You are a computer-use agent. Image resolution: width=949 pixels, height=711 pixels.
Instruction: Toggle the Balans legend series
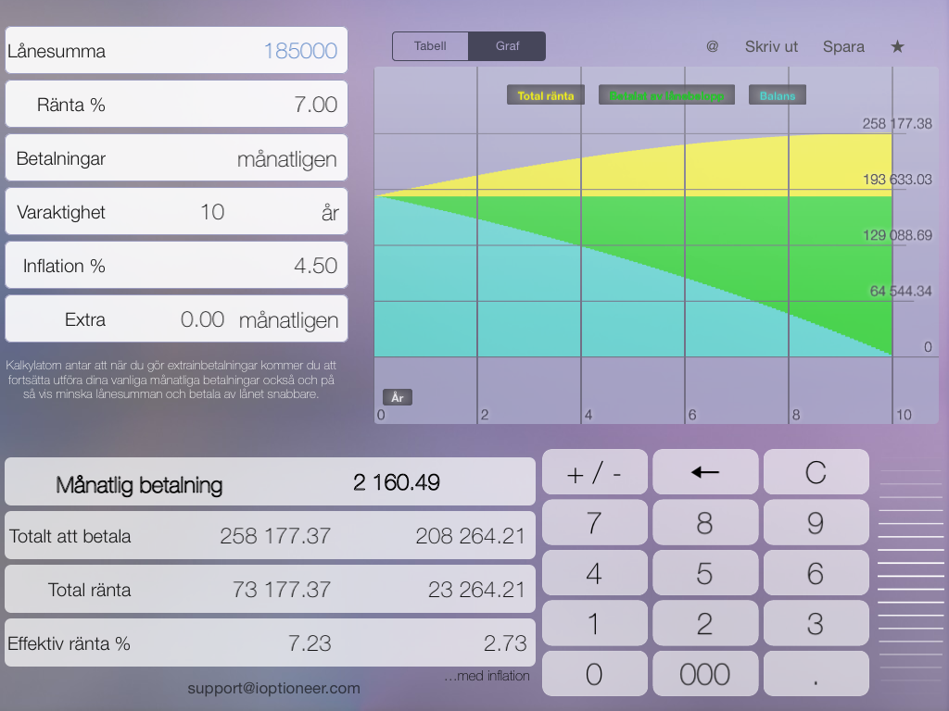click(778, 95)
